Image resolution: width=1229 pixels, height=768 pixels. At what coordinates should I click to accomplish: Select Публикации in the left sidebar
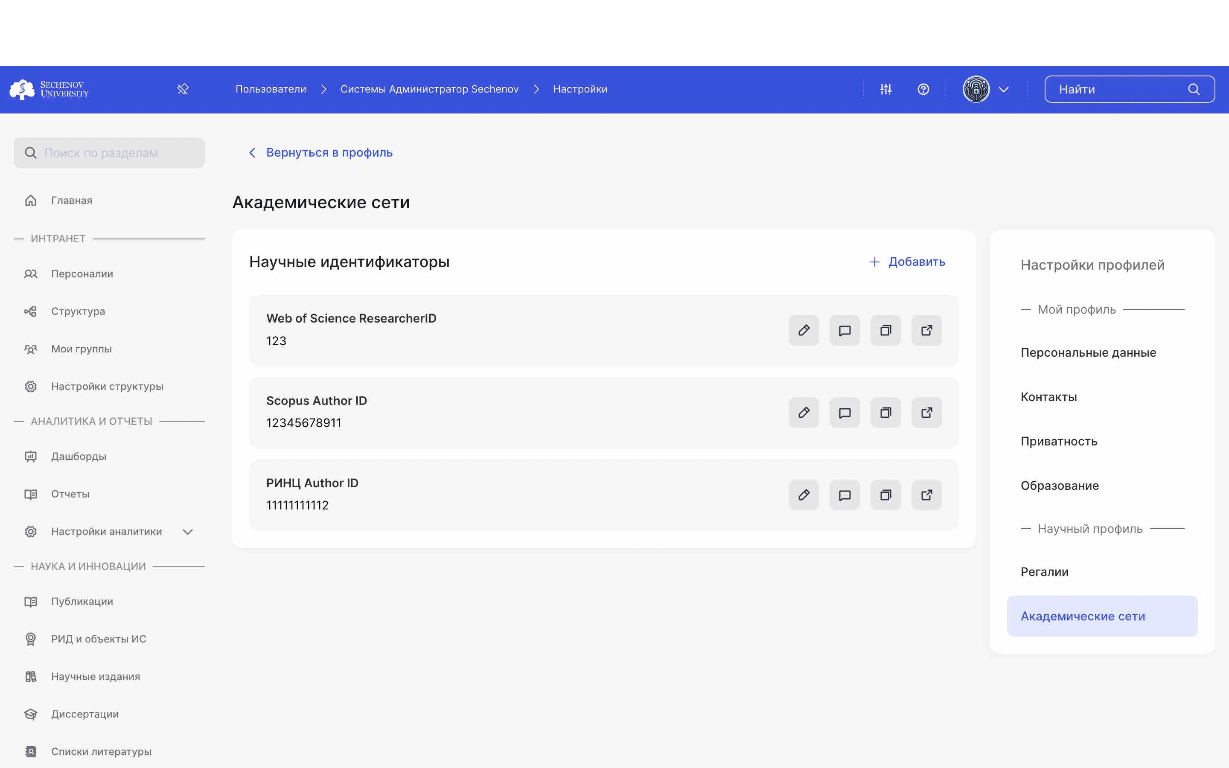(82, 601)
